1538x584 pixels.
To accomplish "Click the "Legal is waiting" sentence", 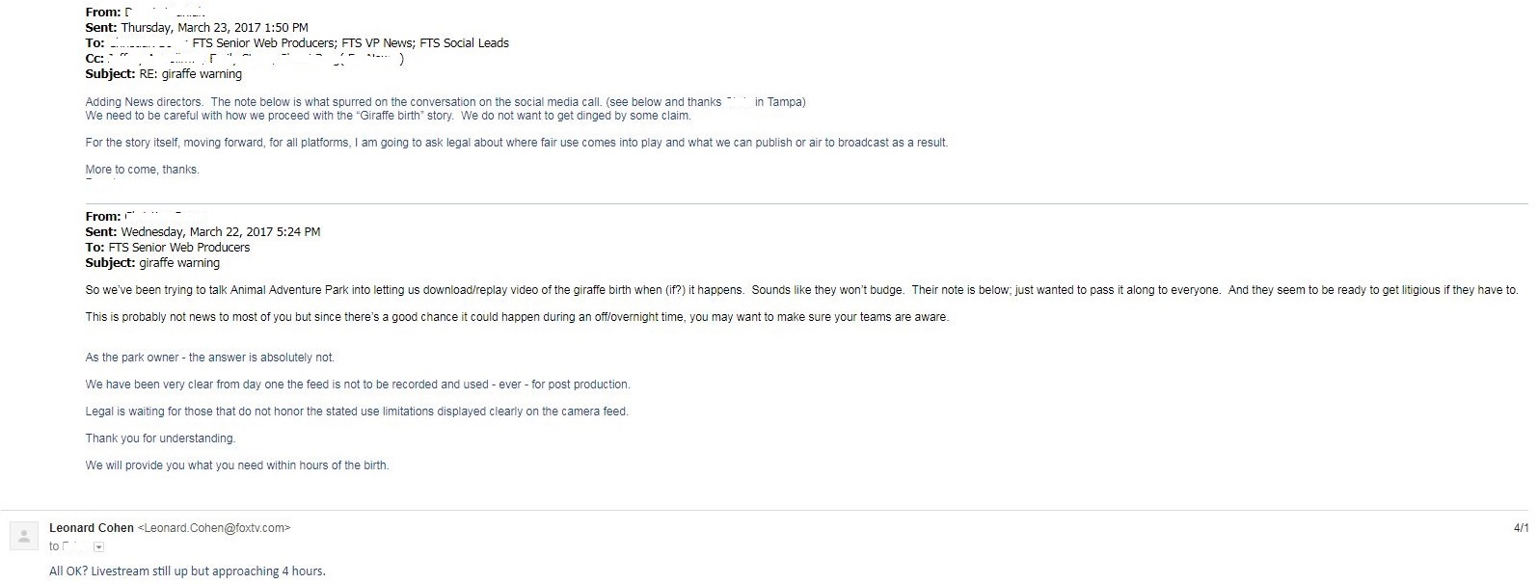I will tap(356, 411).
